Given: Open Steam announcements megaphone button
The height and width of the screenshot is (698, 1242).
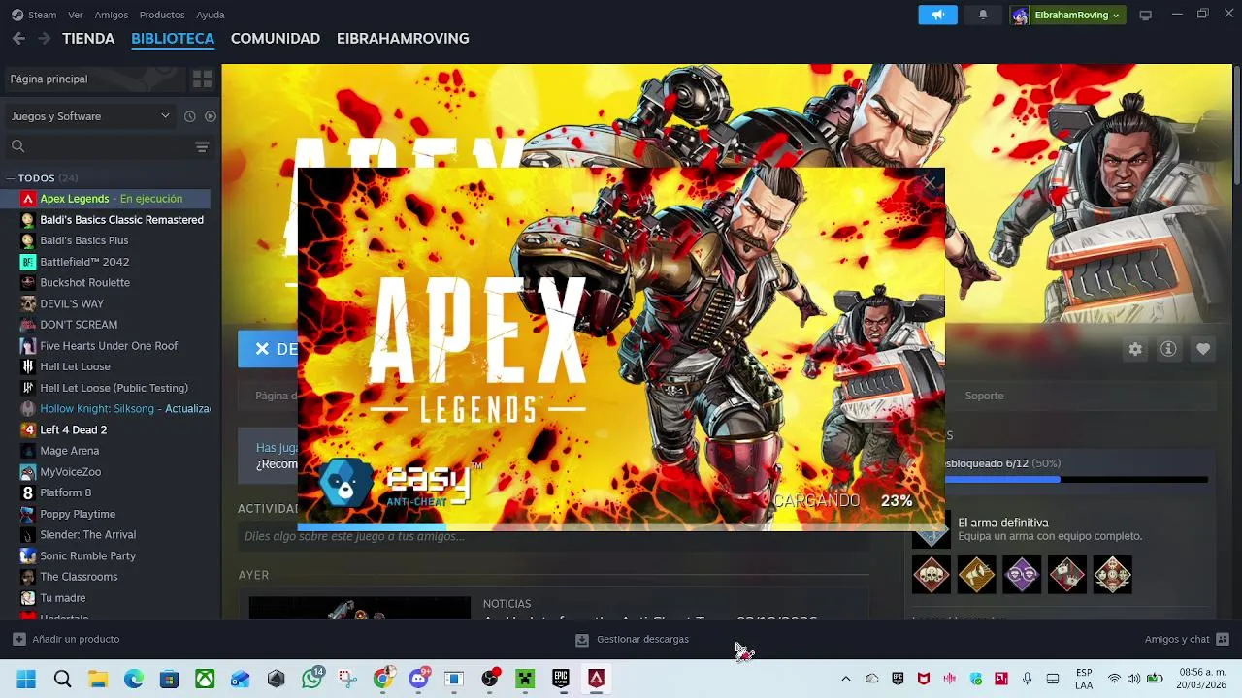Looking at the screenshot, I should (x=937, y=15).
